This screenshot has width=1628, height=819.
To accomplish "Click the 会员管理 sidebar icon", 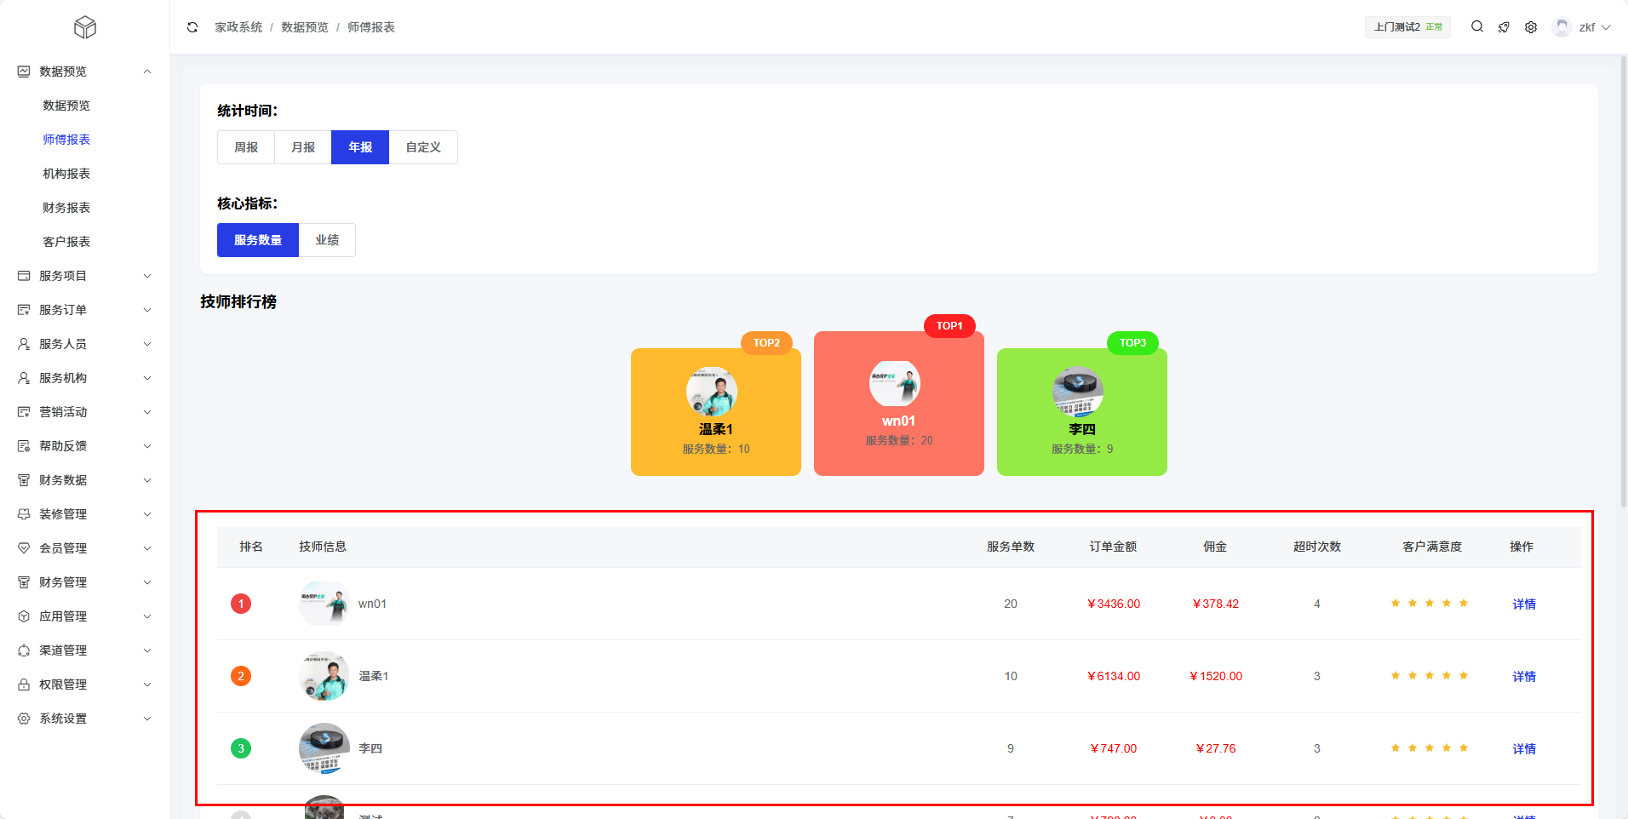I will pos(24,548).
